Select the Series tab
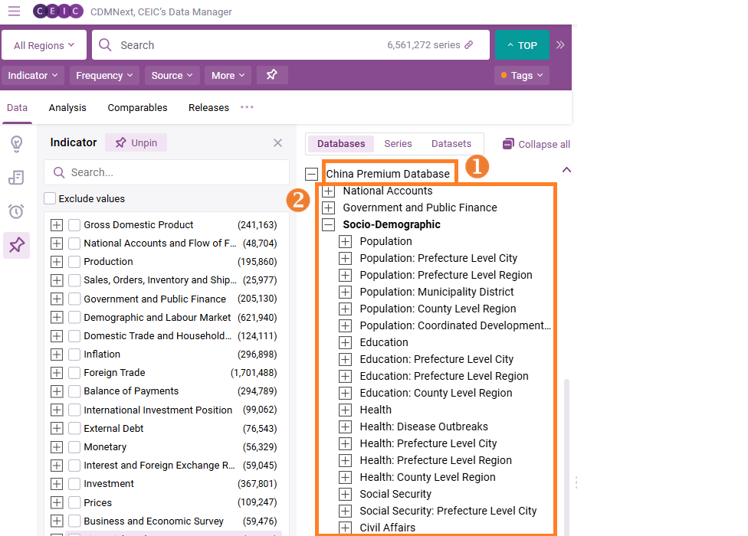The image size is (748, 536). (x=398, y=144)
